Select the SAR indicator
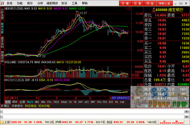 tap(122, 102)
